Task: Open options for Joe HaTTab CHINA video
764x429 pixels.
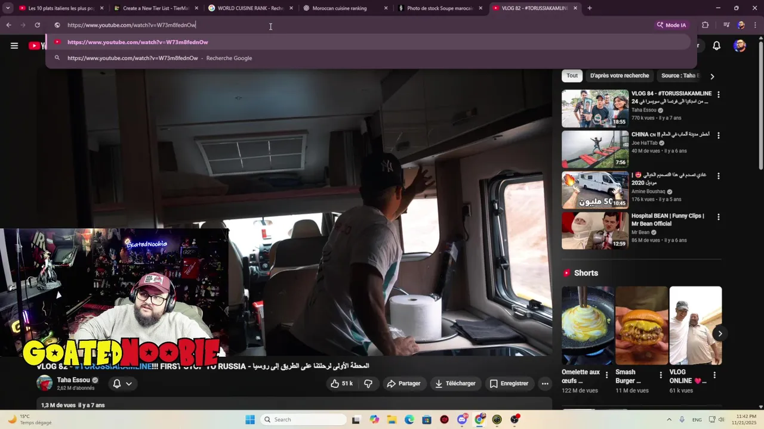Action: click(718, 135)
